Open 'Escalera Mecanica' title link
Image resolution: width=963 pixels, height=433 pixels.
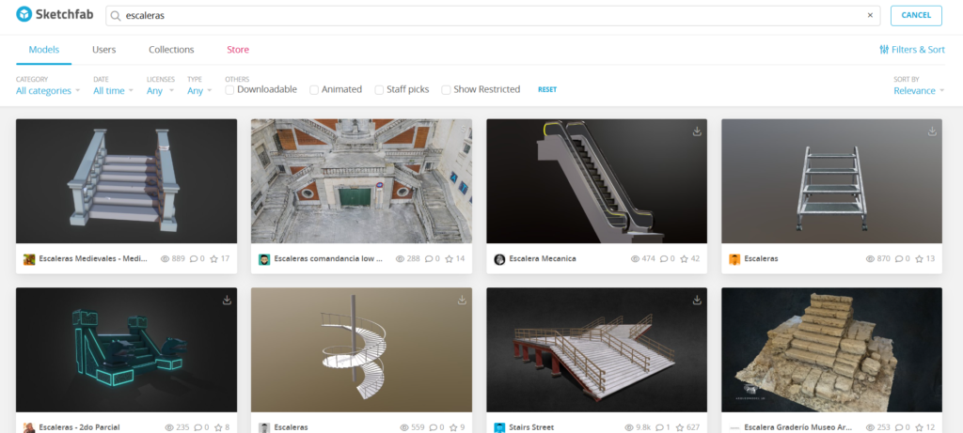(x=543, y=259)
